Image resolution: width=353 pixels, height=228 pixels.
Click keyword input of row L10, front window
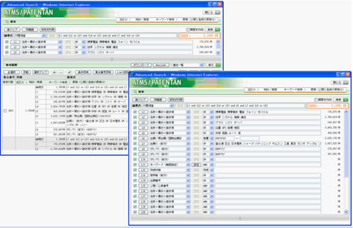[x=268, y=160]
